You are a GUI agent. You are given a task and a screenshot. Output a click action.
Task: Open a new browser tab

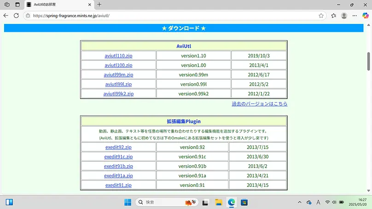point(99,5)
